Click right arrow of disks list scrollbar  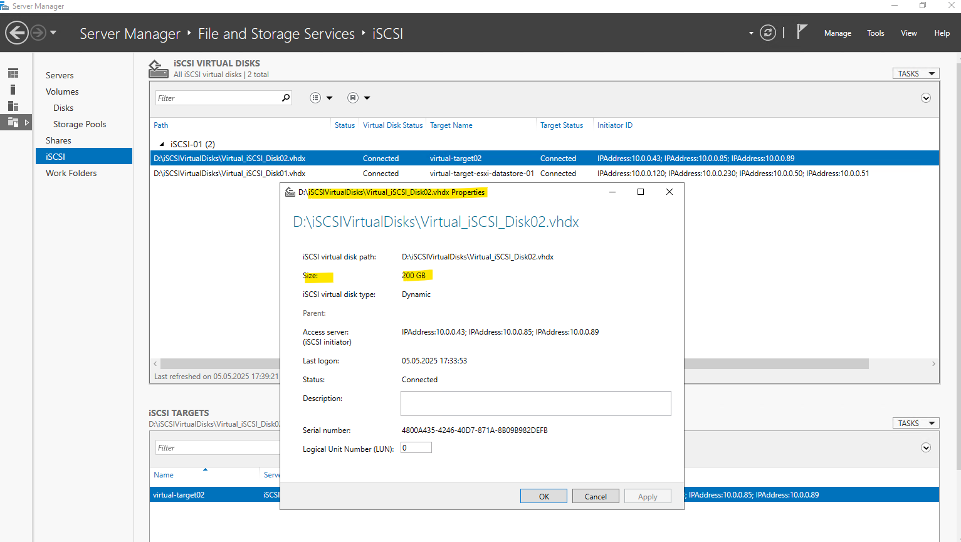933,363
